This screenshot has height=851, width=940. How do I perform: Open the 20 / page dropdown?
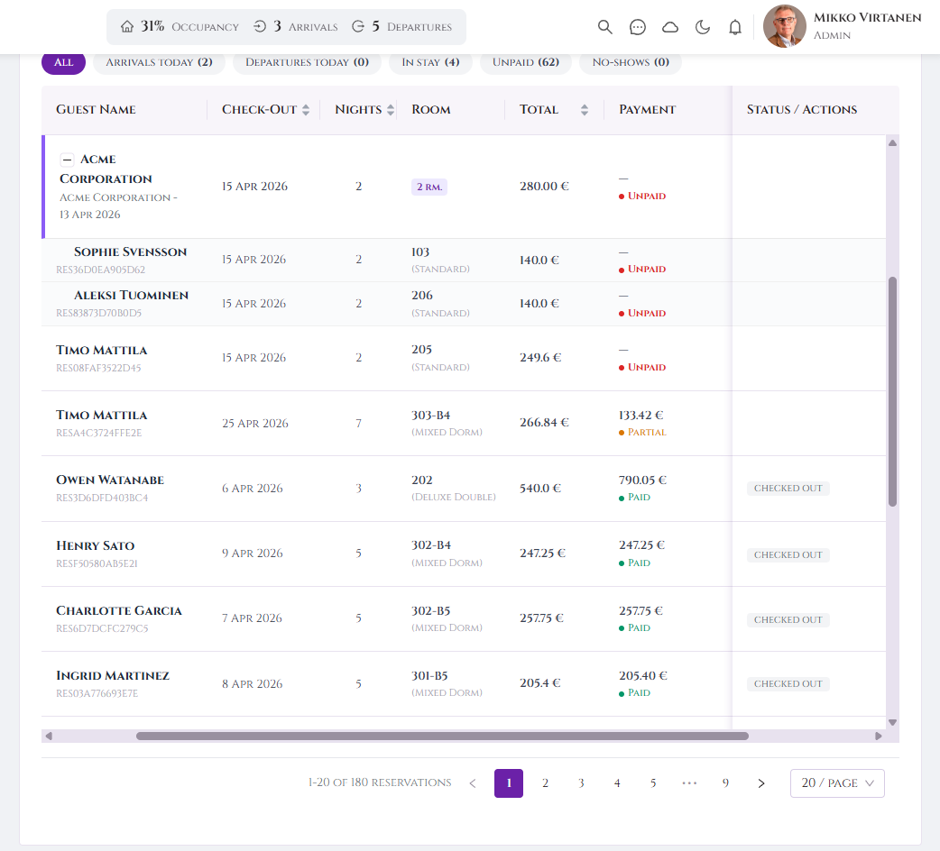(837, 783)
